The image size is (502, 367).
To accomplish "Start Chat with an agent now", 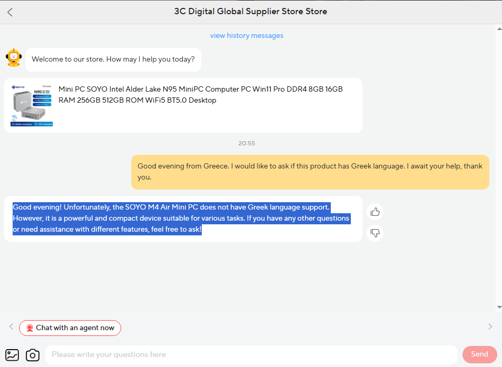I will click(x=70, y=328).
